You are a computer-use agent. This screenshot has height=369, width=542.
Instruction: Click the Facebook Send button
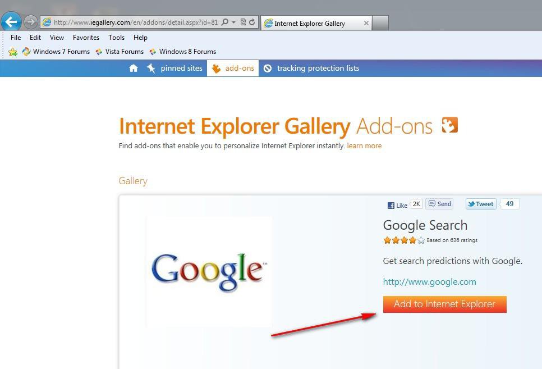439,204
